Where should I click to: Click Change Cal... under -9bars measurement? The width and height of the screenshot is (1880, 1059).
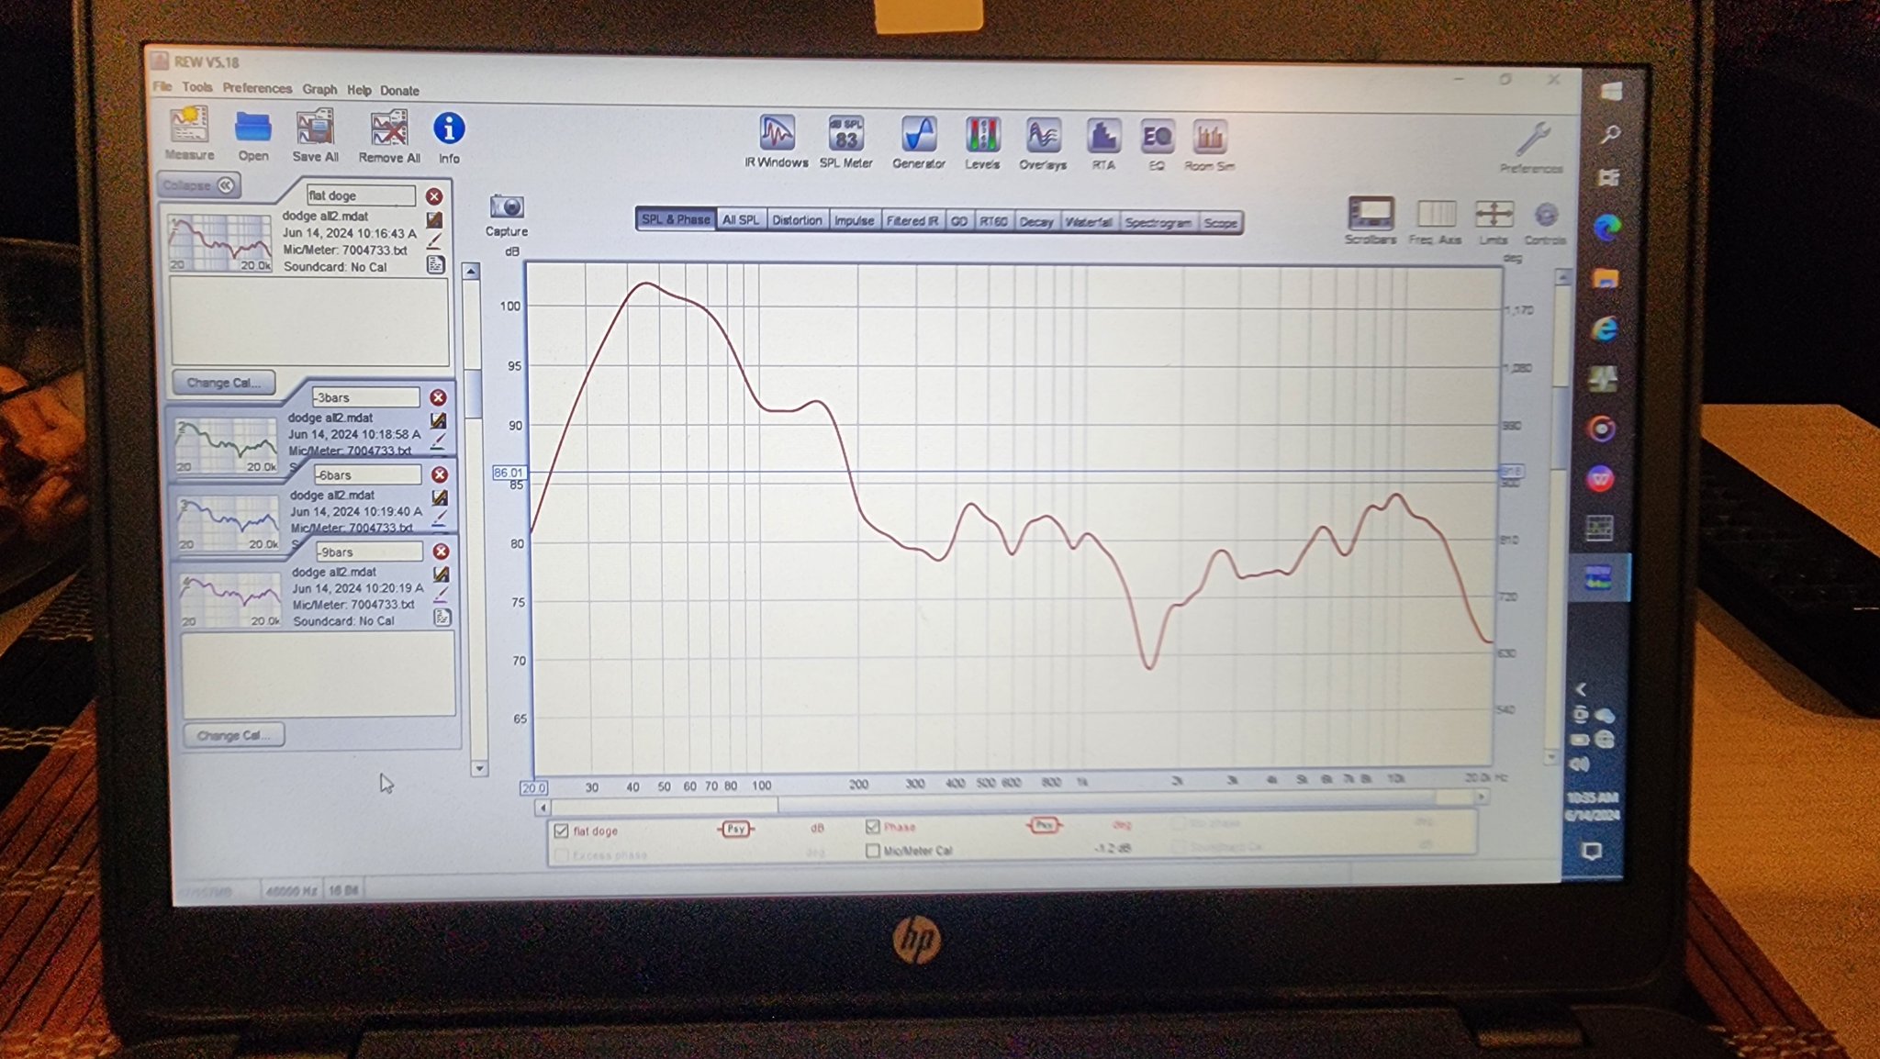(x=233, y=735)
